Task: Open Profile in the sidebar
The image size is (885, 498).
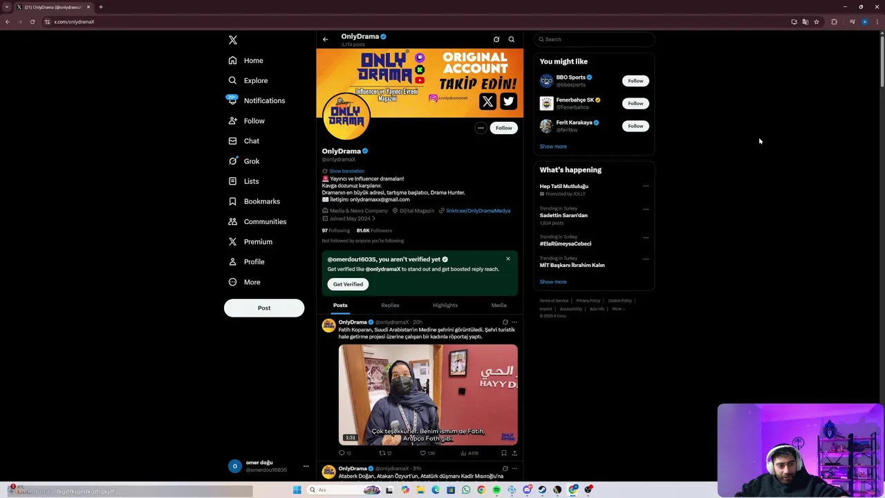Action: point(247,261)
